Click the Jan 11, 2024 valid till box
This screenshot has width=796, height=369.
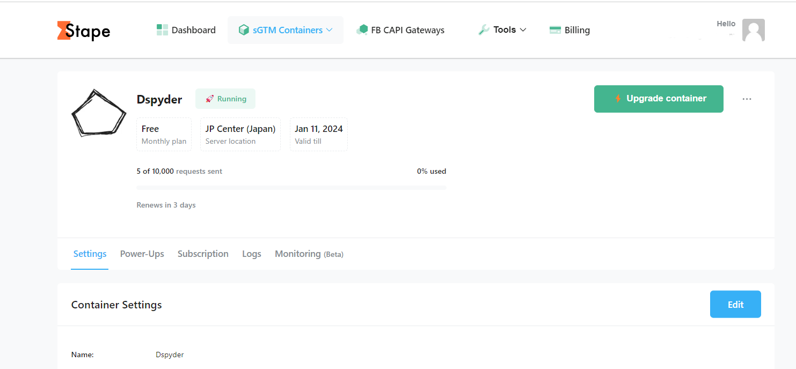point(319,135)
